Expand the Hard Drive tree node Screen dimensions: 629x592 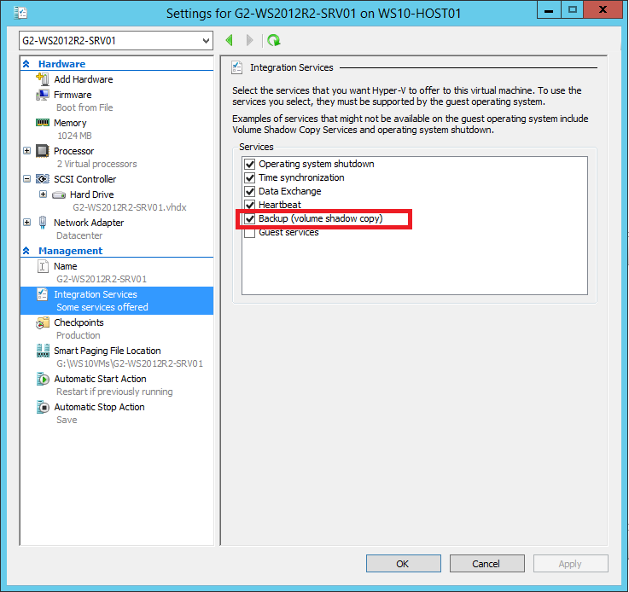43,194
